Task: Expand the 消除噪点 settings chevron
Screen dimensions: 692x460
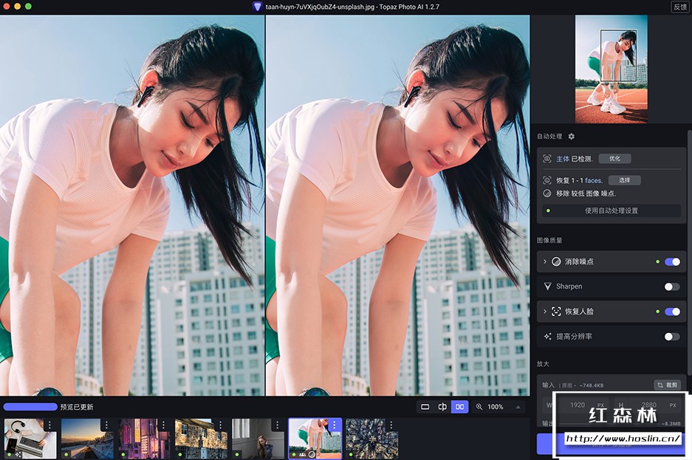Action: point(545,261)
